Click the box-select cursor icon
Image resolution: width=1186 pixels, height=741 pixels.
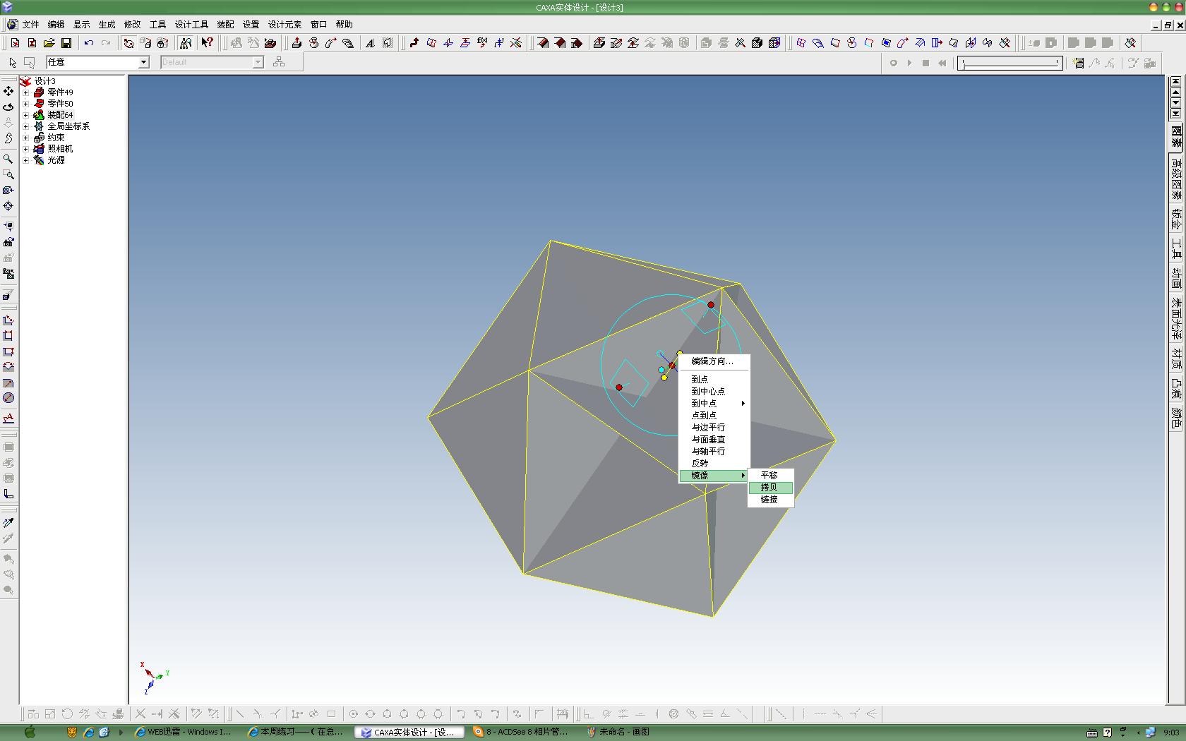(x=30, y=63)
